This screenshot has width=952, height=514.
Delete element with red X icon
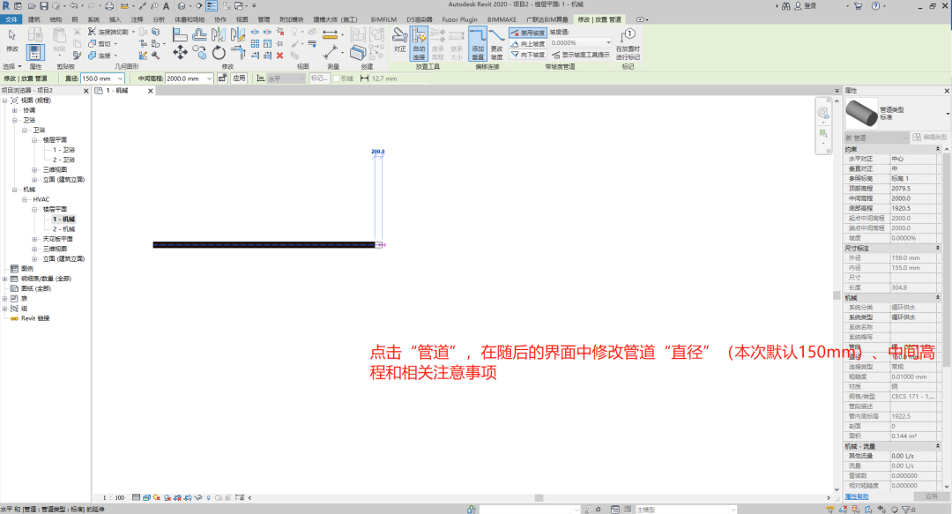pos(280,56)
